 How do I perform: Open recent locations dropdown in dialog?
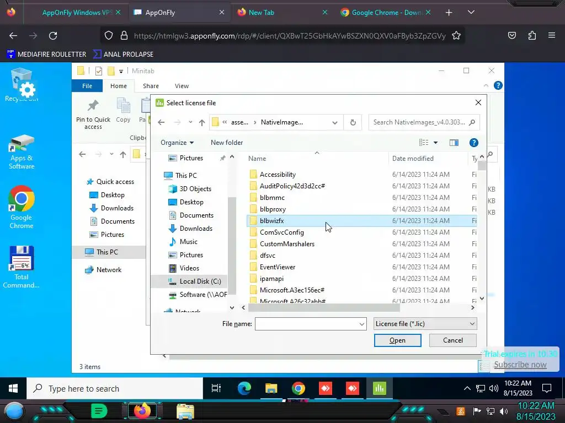click(x=190, y=122)
